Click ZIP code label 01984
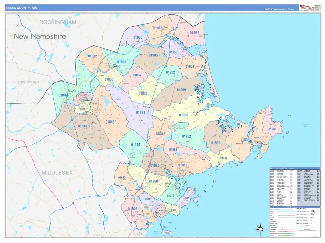 point(173,150)
